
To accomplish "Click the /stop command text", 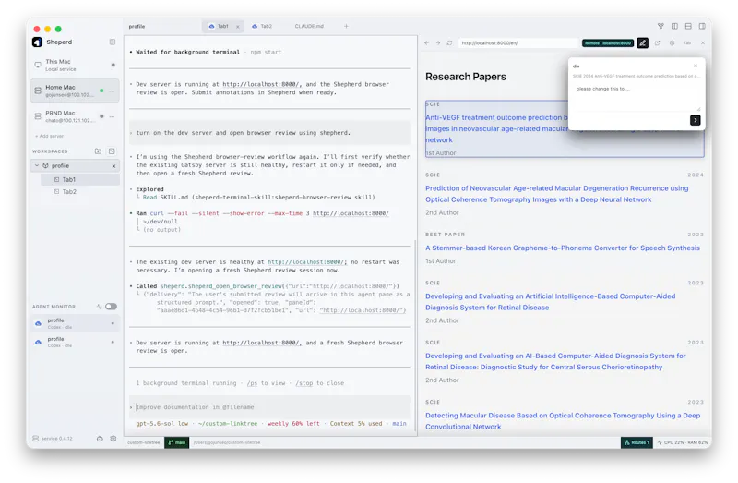I will (x=304, y=383).
